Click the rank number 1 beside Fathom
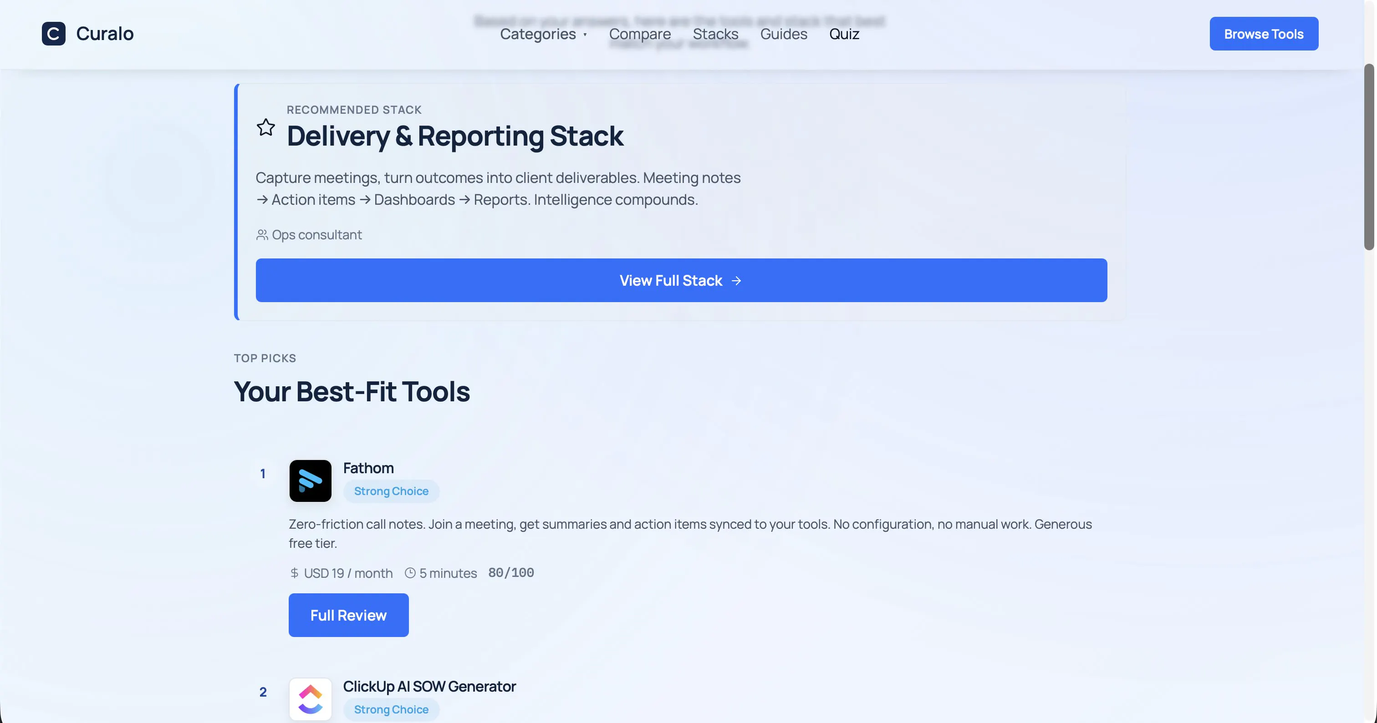 click(262, 474)
